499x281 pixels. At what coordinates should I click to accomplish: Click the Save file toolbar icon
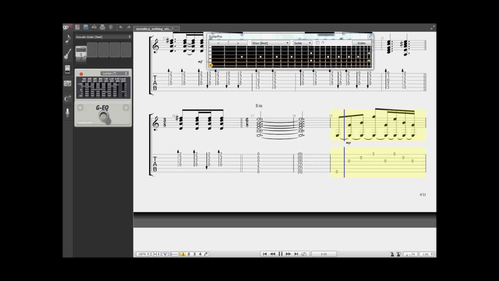[86, 27]
